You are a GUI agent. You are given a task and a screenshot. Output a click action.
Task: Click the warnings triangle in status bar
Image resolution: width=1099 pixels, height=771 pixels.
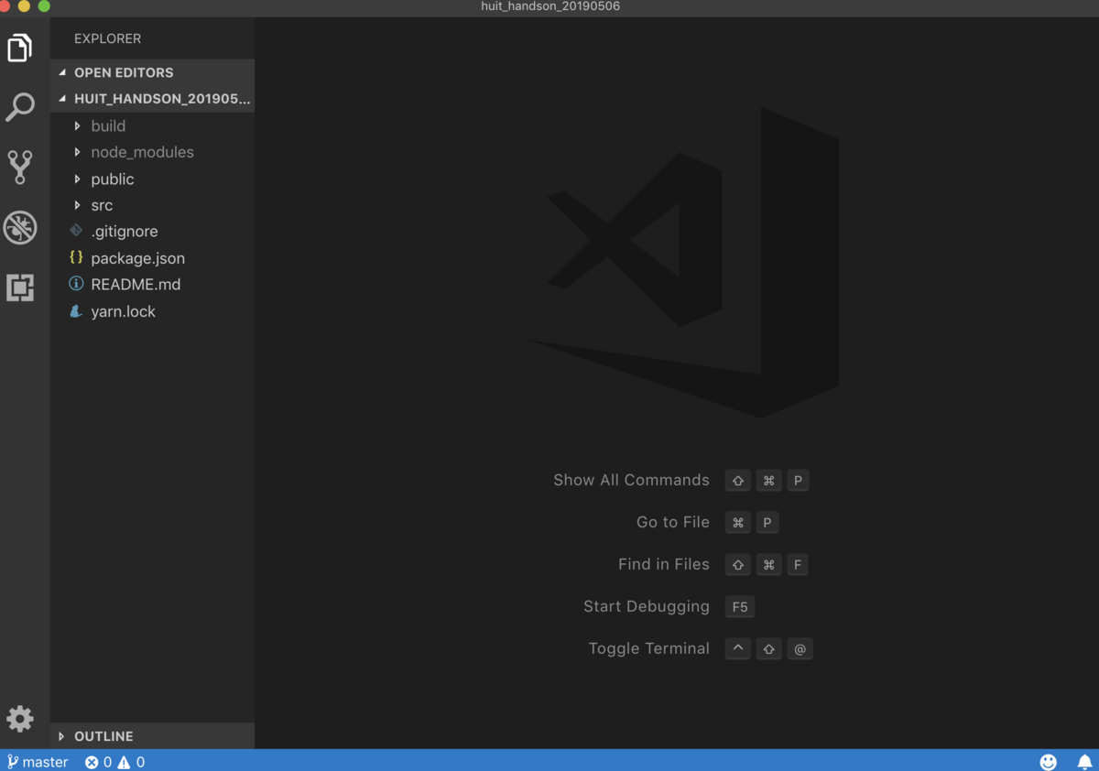[124, 762]
